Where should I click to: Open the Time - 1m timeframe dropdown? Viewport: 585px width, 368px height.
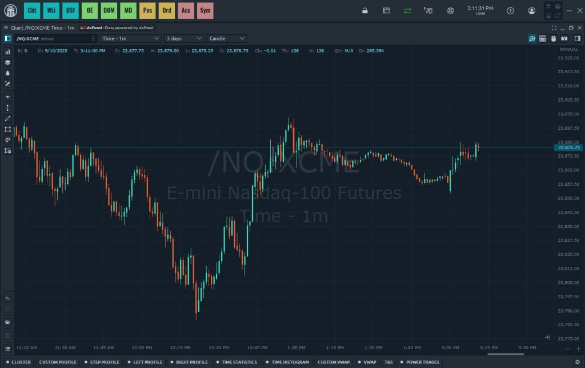point(130,38)
